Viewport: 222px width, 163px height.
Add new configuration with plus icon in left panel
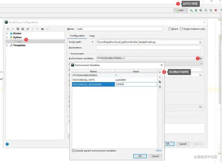click(x=8, y=29)
